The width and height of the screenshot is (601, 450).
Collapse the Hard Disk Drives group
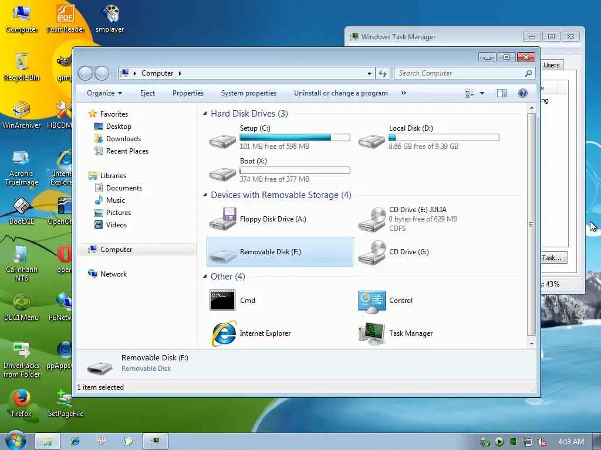[x=205, y=114]
